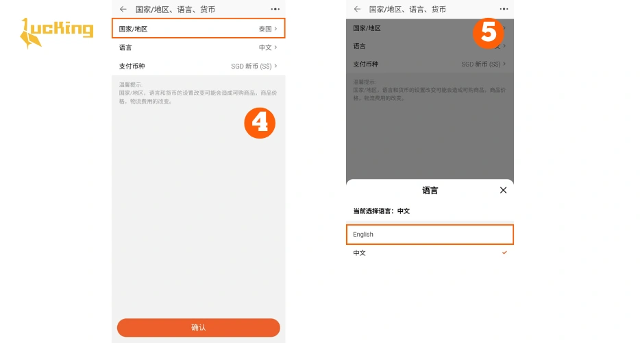The image size is (640, 343).
Task: Select 中文 option with the checkmark
Action: click(x=430, y=252)
